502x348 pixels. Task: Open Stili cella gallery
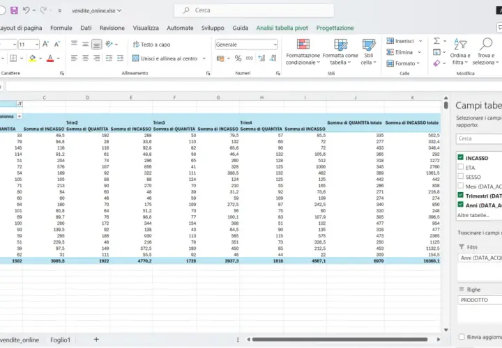(369, 52)
